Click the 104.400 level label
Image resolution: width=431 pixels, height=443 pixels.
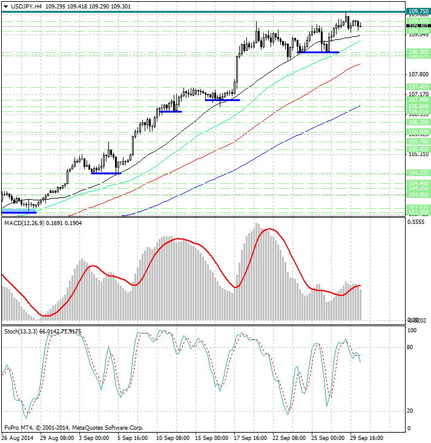[x=418, y=183]
